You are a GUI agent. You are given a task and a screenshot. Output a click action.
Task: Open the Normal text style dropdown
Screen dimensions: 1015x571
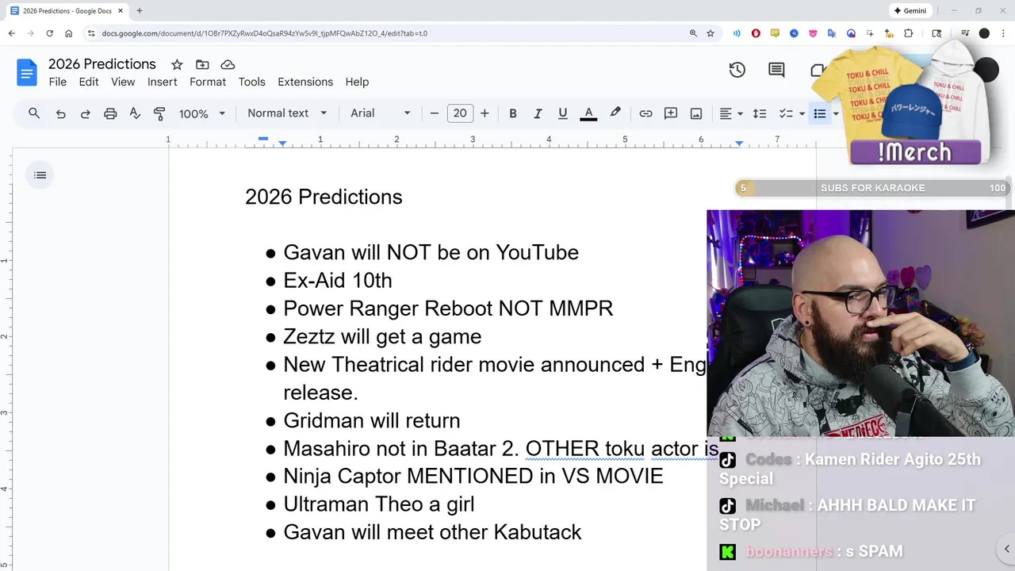[287, 113]
